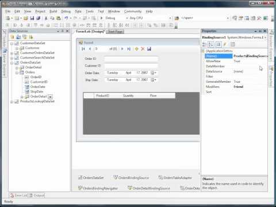Save the file with the toolbar Save icon

[x=32, y=18]
